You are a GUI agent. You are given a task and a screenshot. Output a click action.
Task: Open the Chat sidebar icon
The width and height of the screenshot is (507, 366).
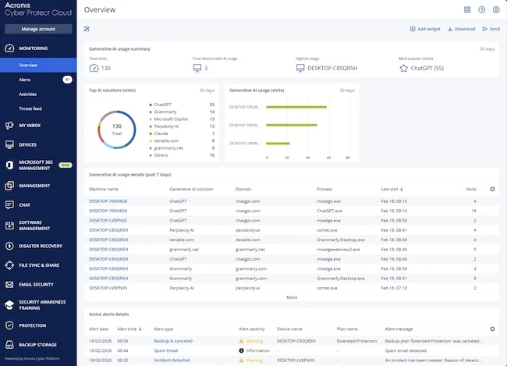(9, 204)
